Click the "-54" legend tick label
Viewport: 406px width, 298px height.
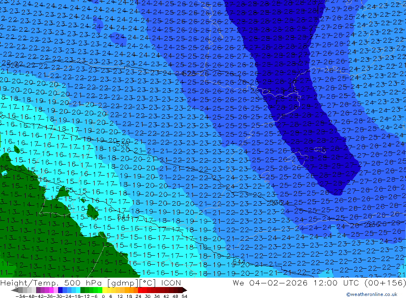click(20, 296)
